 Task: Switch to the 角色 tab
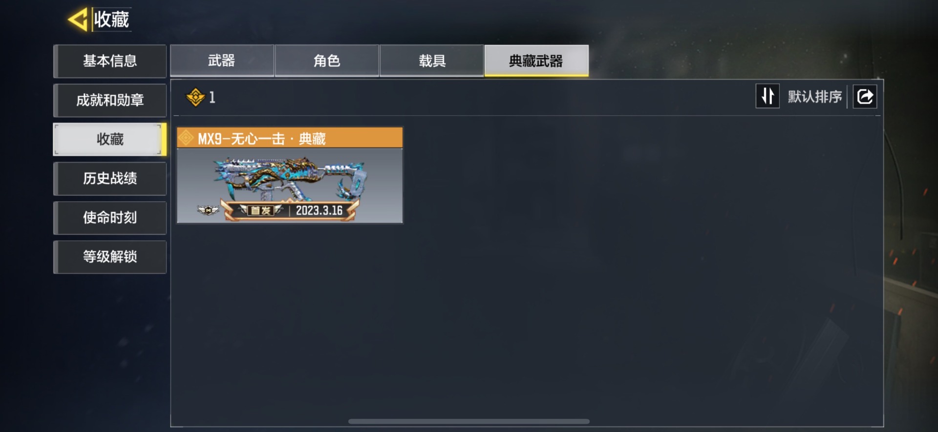(327, 61)
